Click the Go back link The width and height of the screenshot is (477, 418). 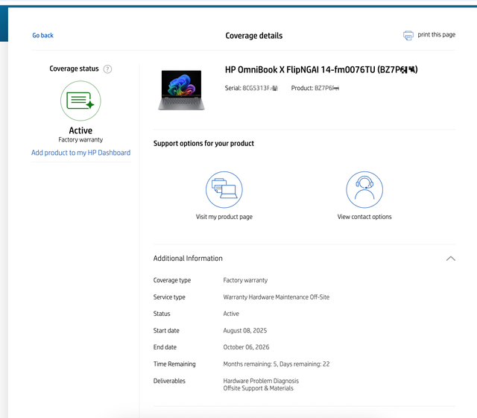[x=42, y=35]
